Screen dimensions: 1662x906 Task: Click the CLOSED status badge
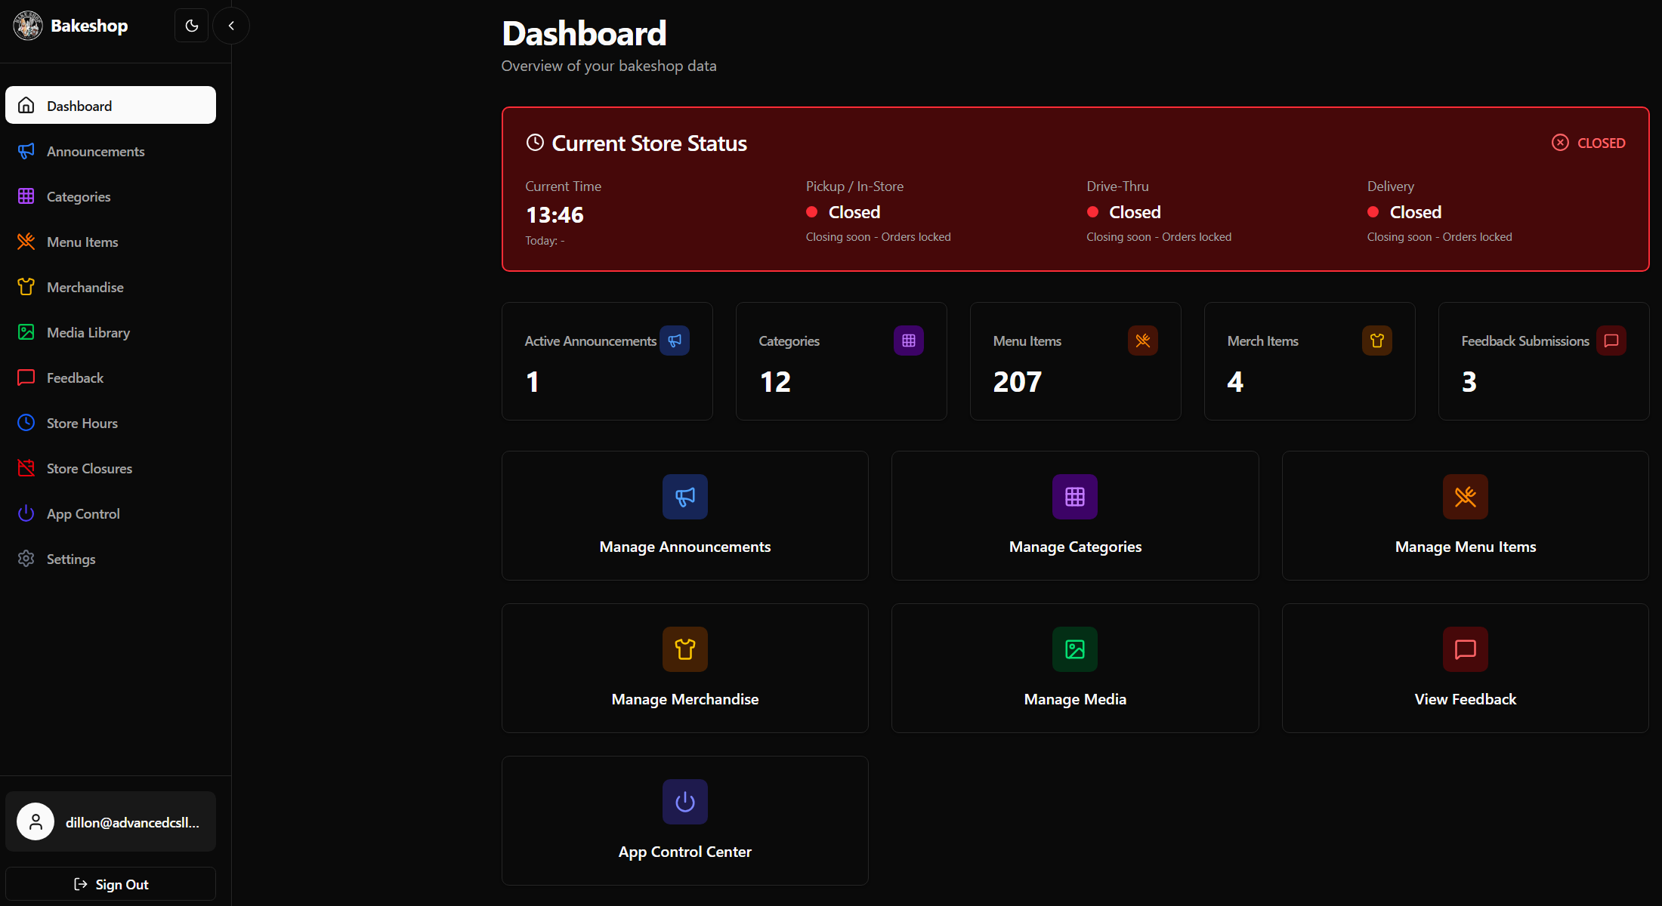[x=1589, y=143]
